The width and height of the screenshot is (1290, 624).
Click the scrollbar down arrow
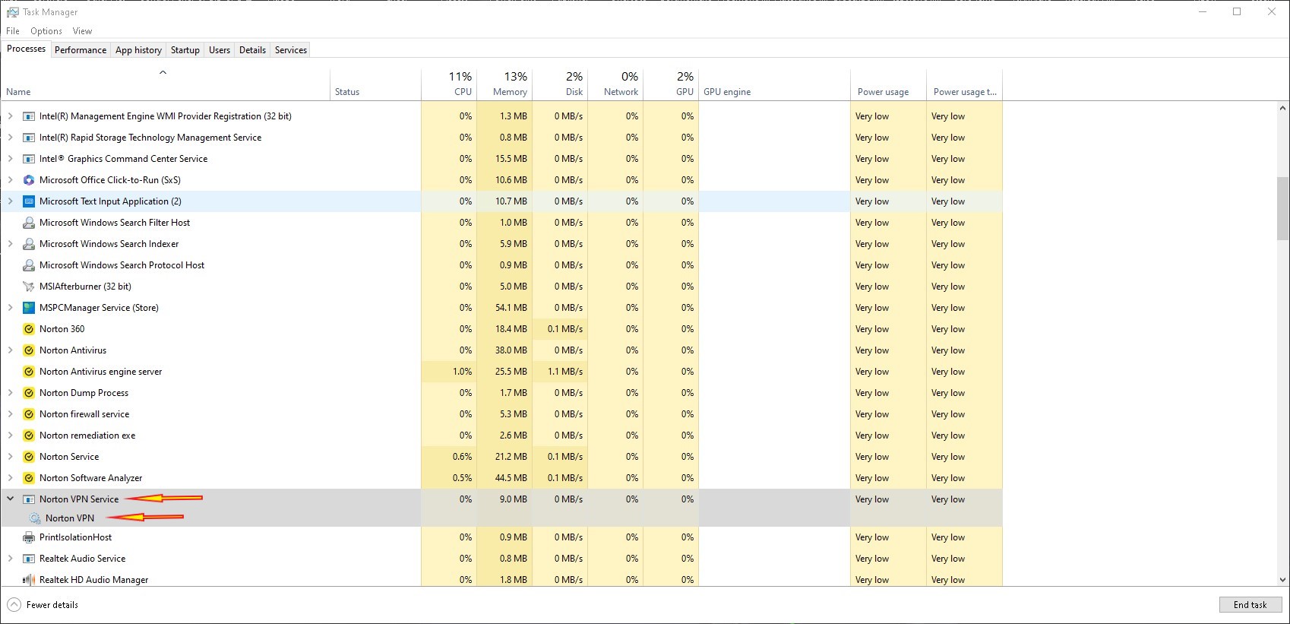coord(1282,579)
